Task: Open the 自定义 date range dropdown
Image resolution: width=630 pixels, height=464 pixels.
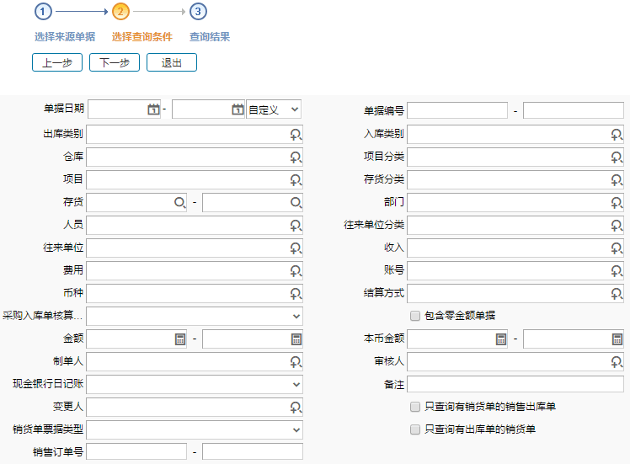Action: click(274, 109)
